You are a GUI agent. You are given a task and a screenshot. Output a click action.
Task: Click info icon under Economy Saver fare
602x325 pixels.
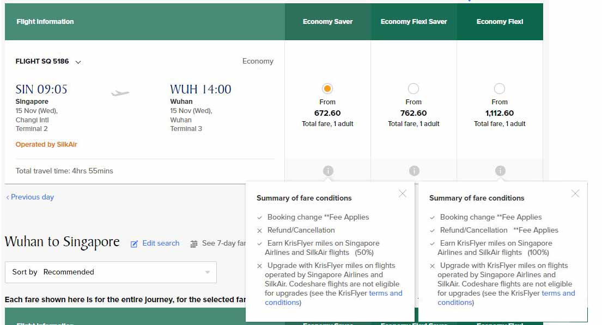(327, 171)
